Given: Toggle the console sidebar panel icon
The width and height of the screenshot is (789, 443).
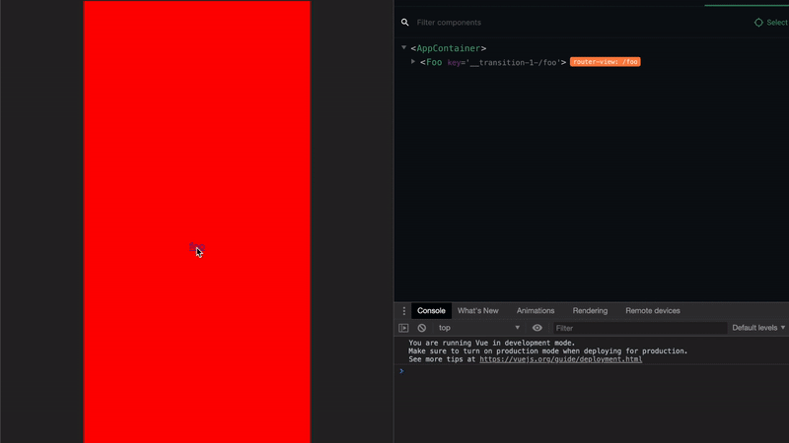Looking at the screenshot, I should (403, 328).
